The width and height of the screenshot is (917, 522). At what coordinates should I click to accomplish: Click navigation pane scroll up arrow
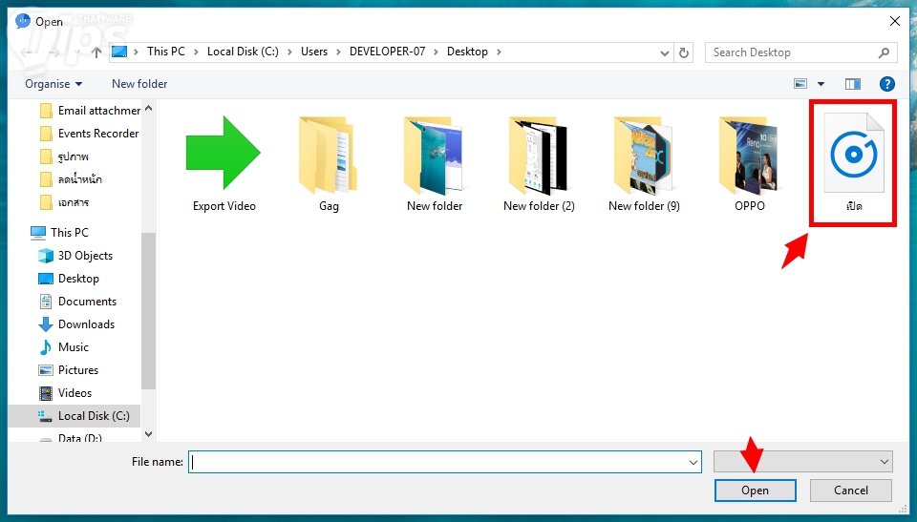[149, 108]
